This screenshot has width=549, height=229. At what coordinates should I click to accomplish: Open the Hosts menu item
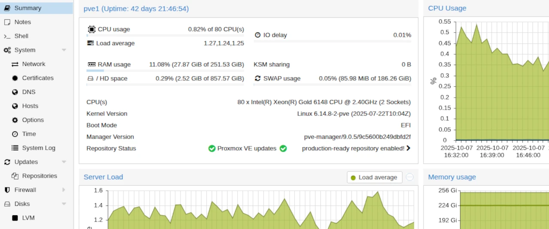[x=30, y=106]
